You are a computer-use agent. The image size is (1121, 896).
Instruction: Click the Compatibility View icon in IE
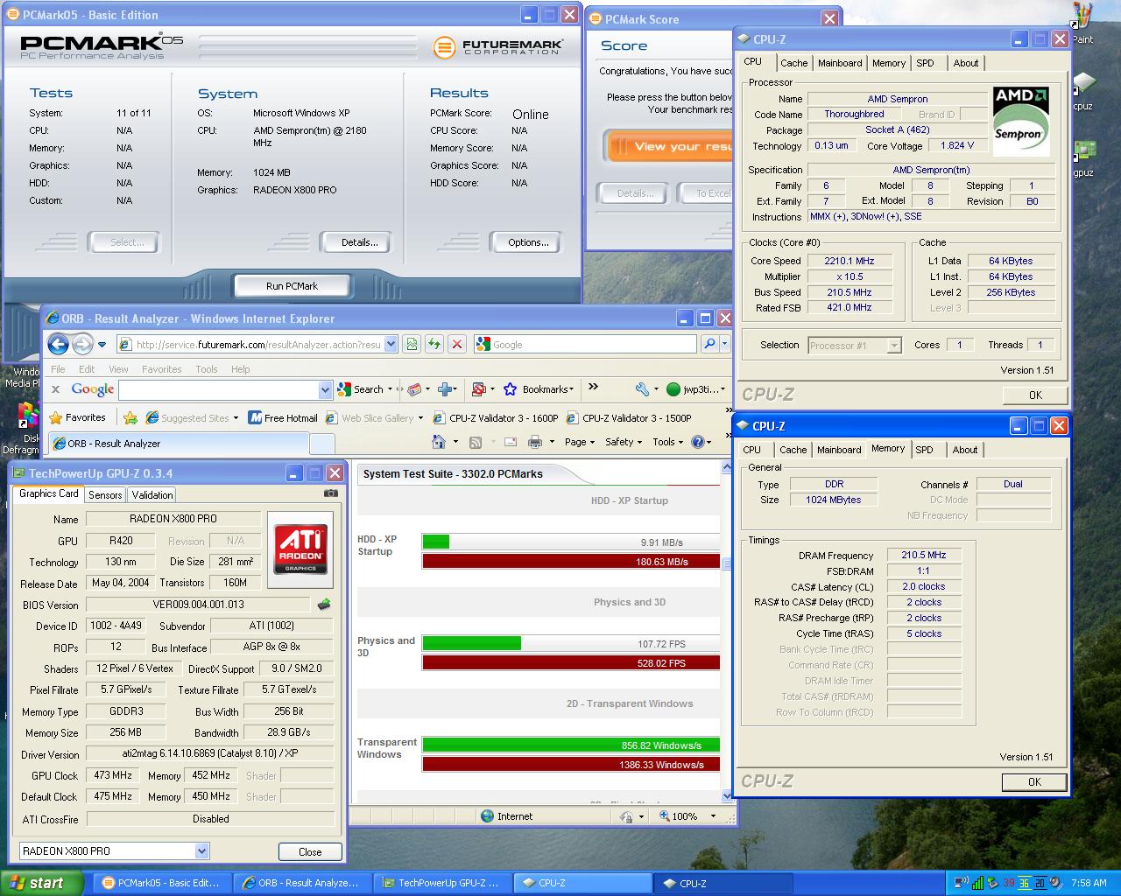pyautogui.click(x=412, y=344)
